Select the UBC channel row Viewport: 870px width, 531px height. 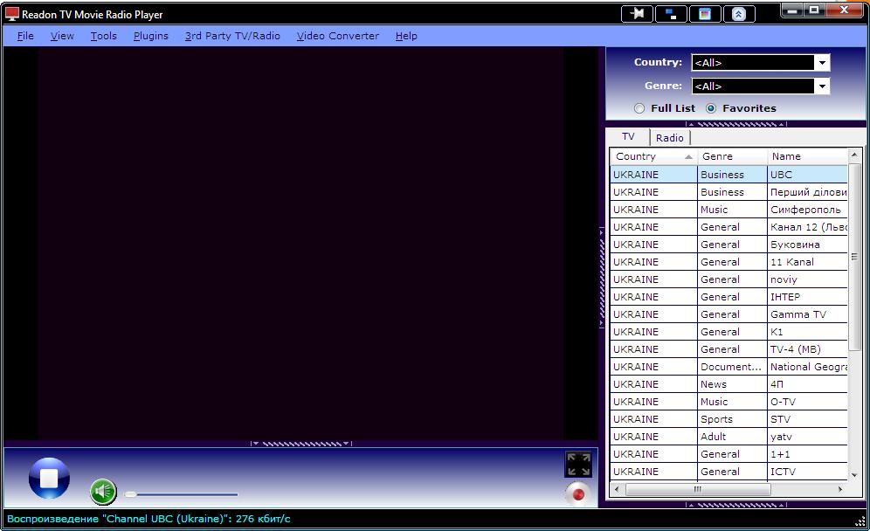tap(729, 174)
